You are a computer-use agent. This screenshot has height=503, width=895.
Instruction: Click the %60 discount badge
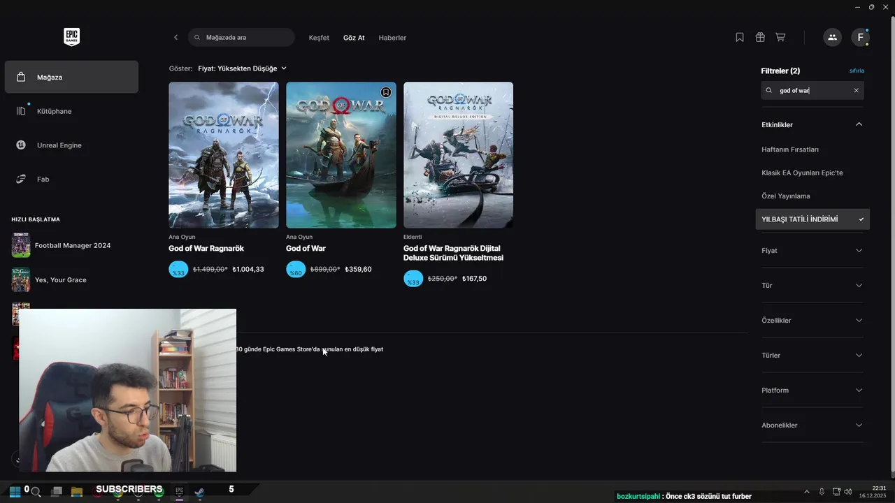296,269
